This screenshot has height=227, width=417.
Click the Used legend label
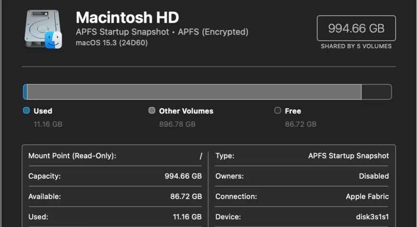coord(43,111)
